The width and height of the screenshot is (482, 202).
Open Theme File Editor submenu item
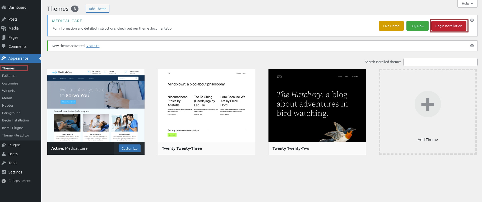coord(16,135)
